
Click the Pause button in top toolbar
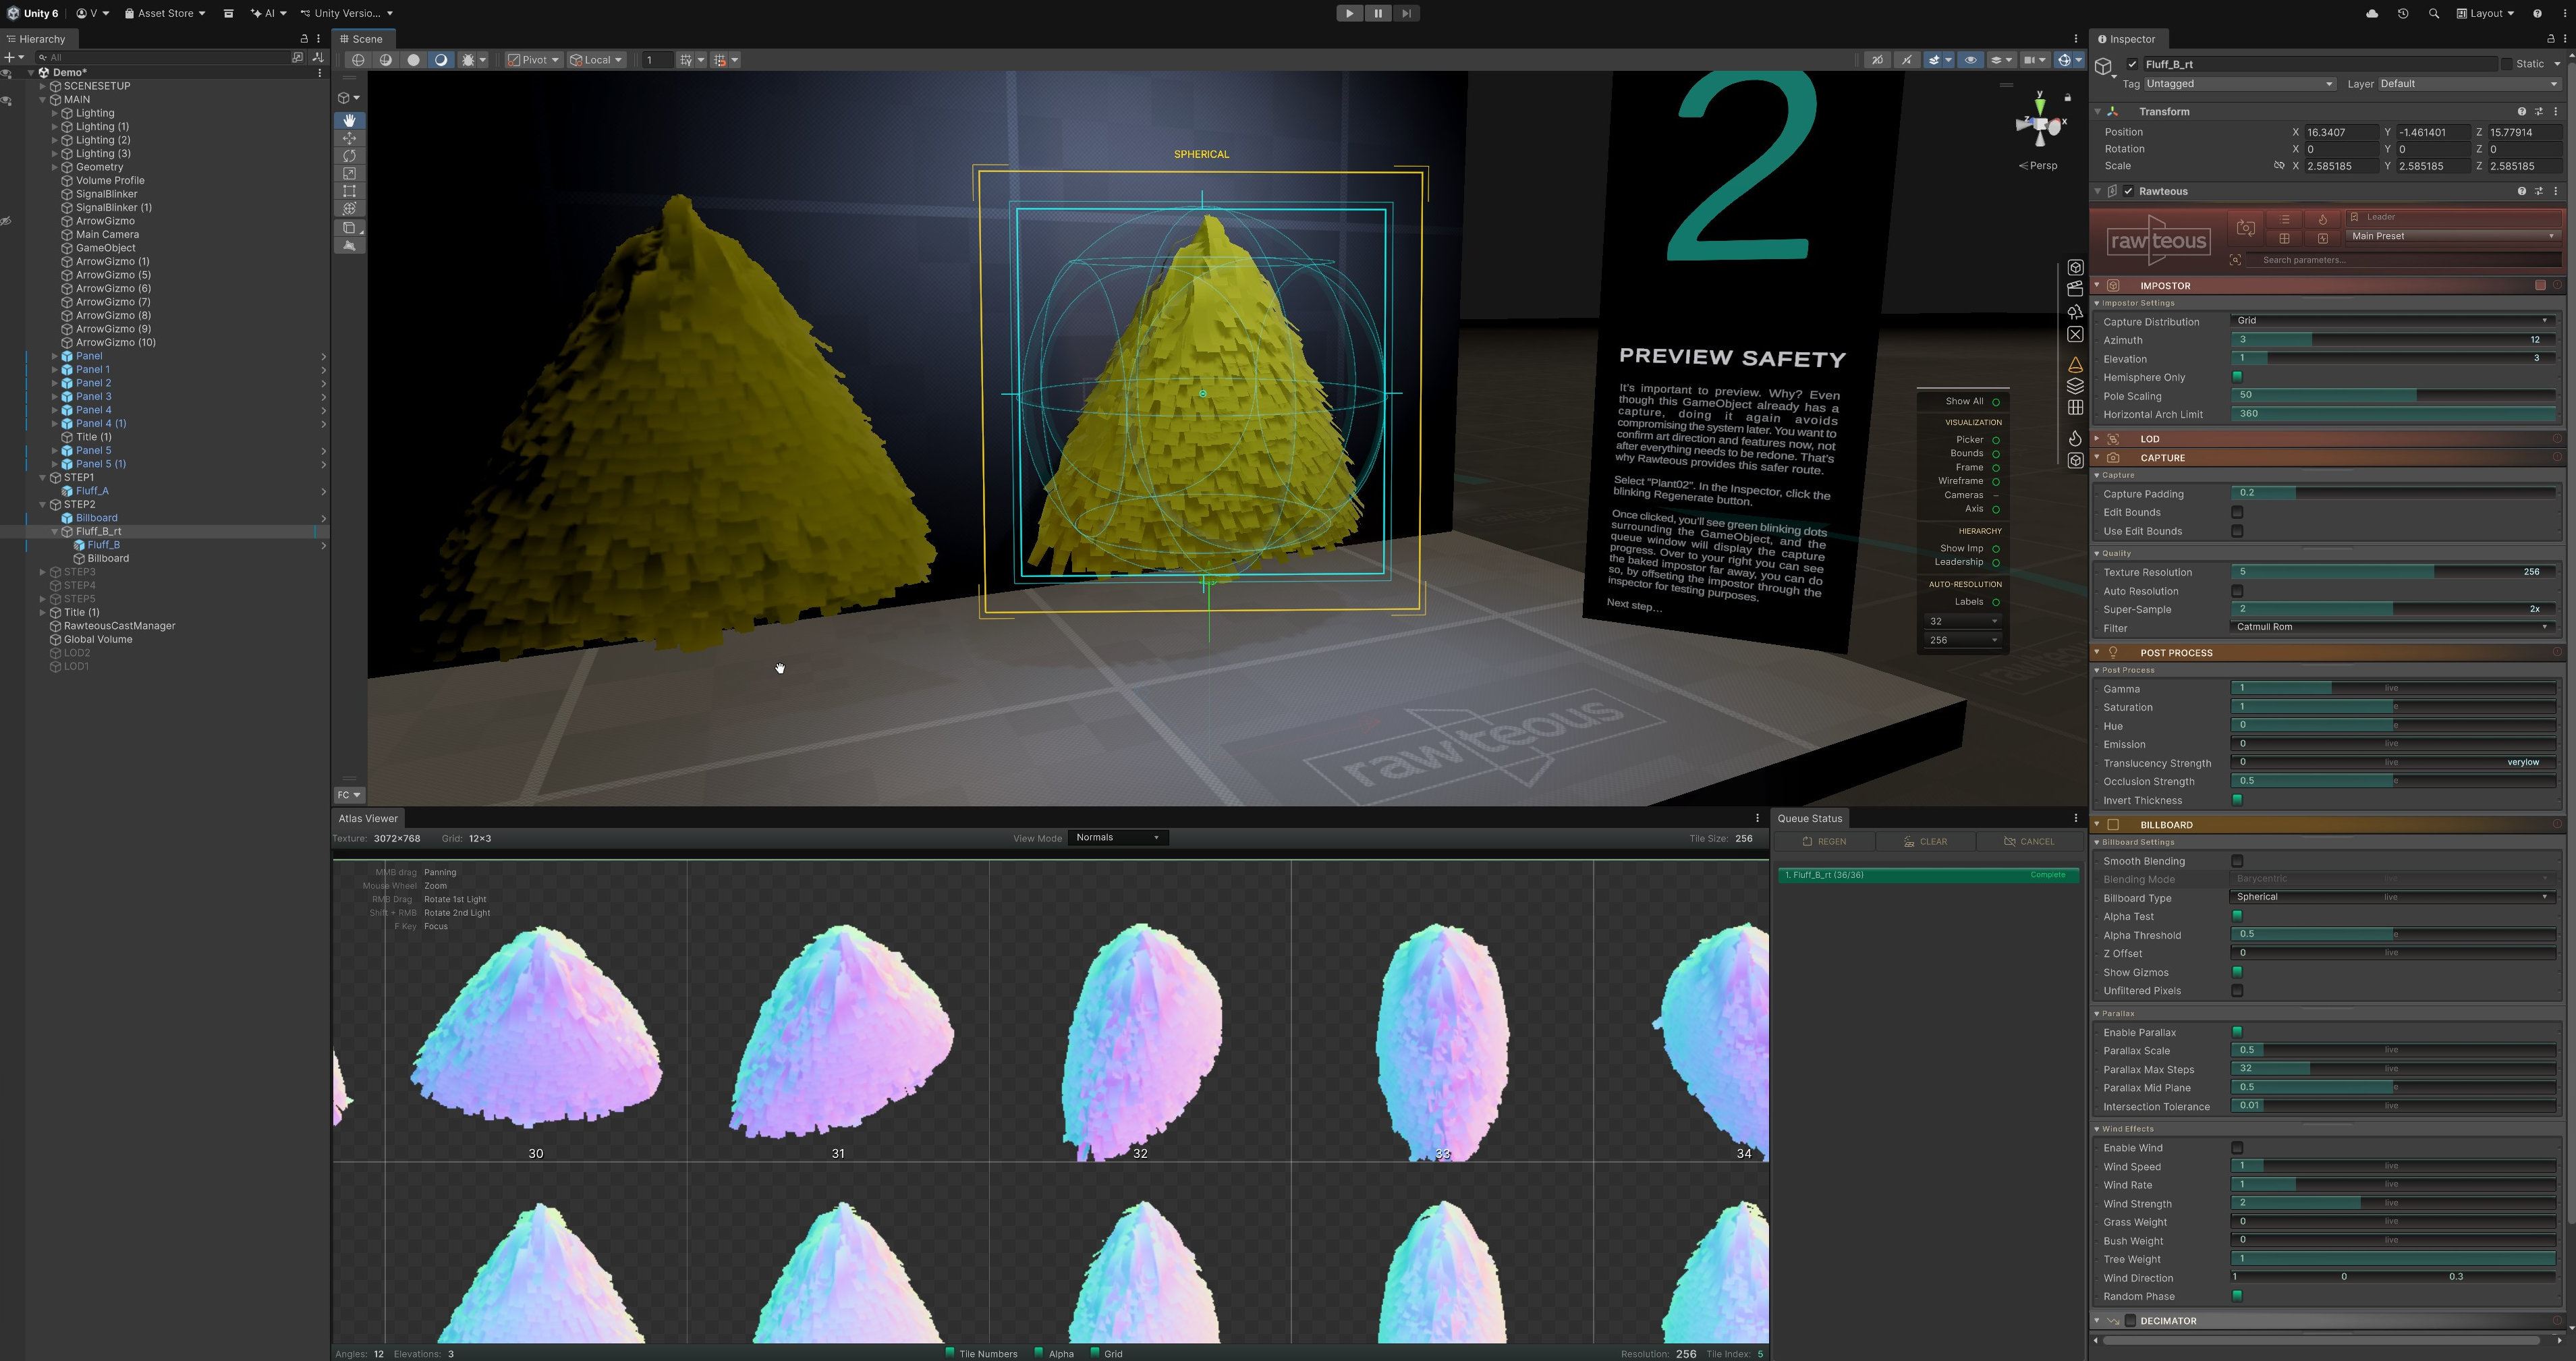[1377, 13]
